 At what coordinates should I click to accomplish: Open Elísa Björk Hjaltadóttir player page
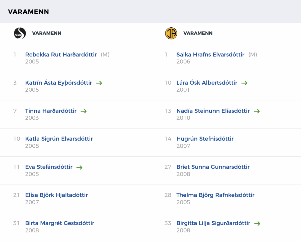tap(56, 195)
